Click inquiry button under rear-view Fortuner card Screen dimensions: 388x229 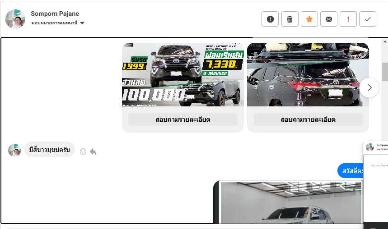tap(308, 119)
